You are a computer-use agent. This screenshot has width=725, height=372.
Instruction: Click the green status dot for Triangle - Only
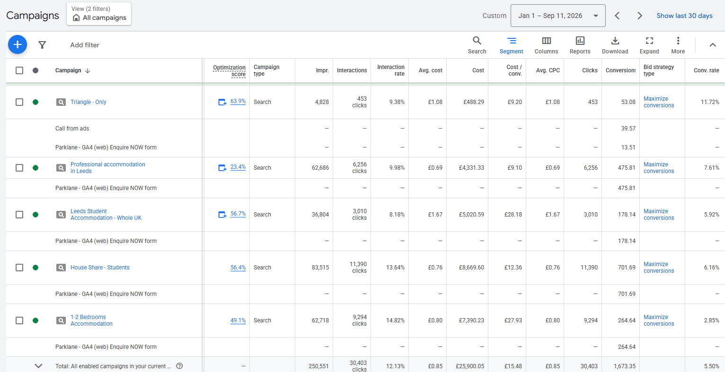(x=35, y=102)
